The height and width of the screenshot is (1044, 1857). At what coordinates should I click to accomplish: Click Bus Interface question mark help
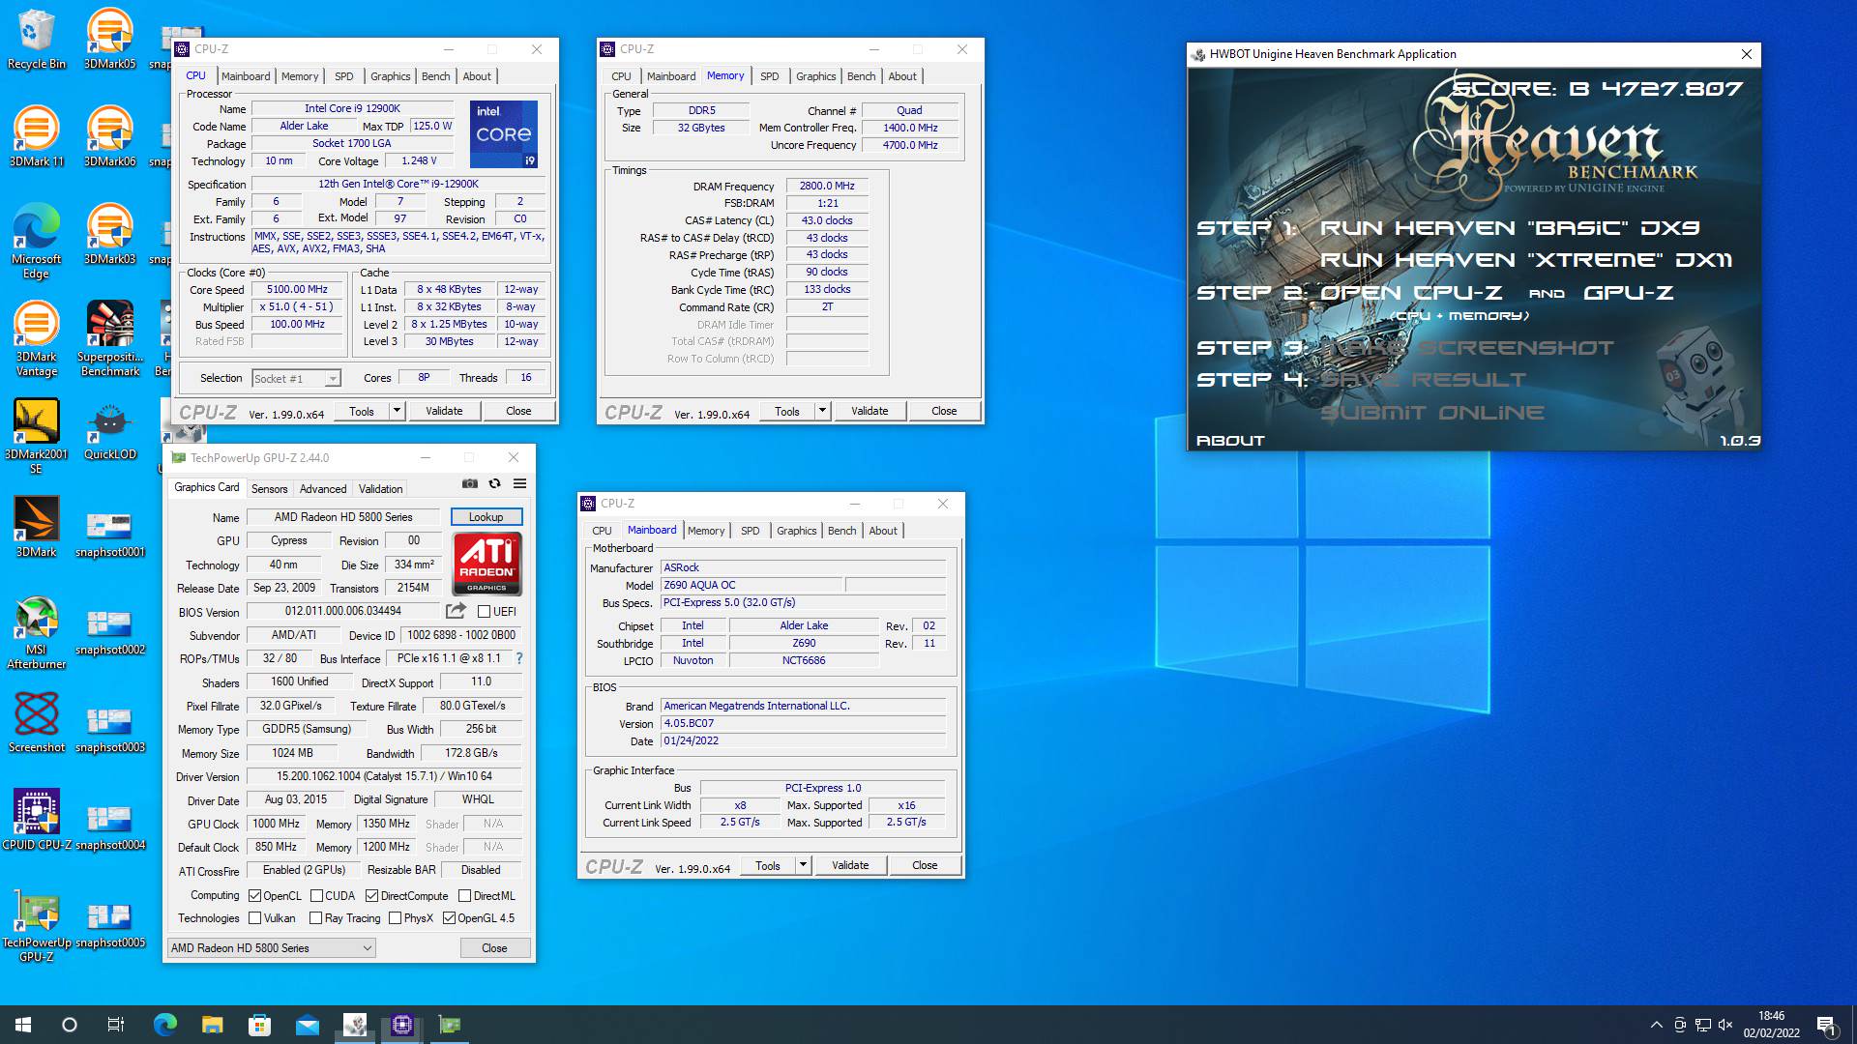pyautogui.click(x=519, y=658)
